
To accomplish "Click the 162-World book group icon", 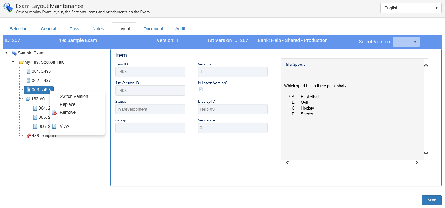I will click(28, 99).
